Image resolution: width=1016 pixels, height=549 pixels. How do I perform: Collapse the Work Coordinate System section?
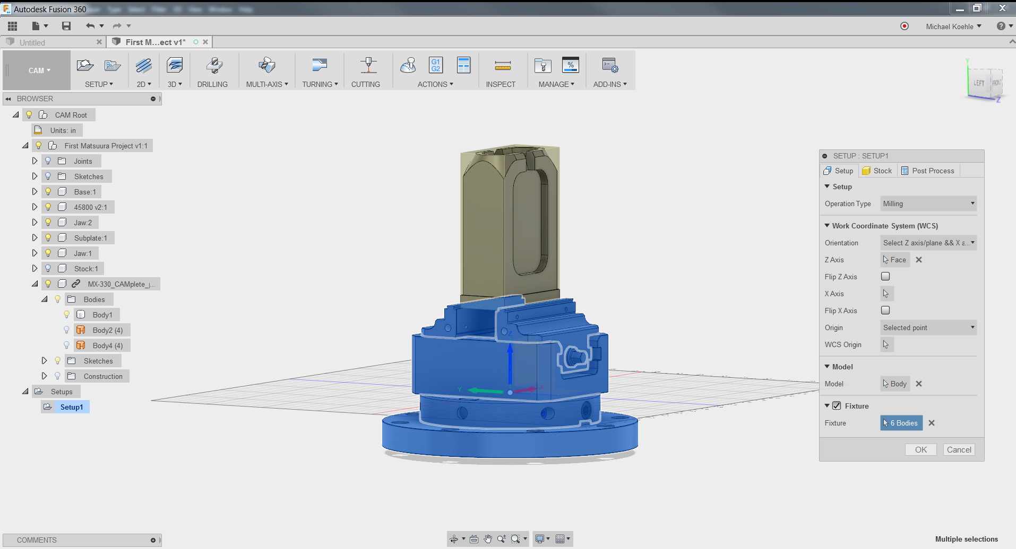coord(827,226)
